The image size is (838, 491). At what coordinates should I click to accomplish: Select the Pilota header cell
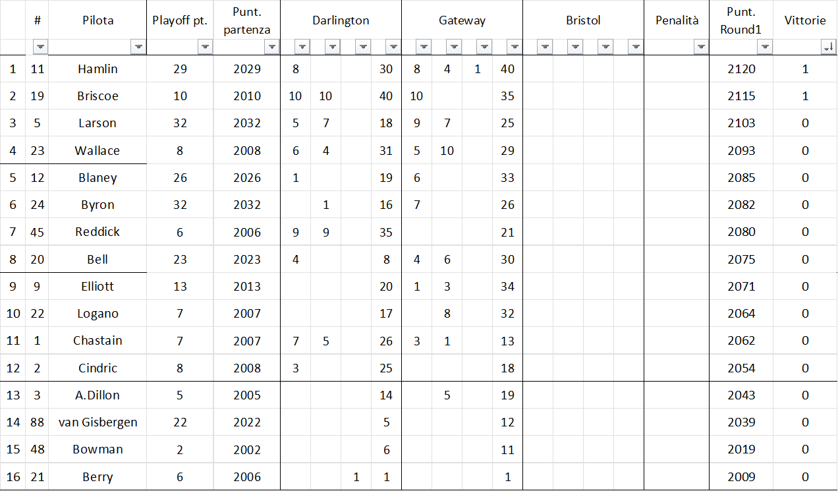coord(98,20)
